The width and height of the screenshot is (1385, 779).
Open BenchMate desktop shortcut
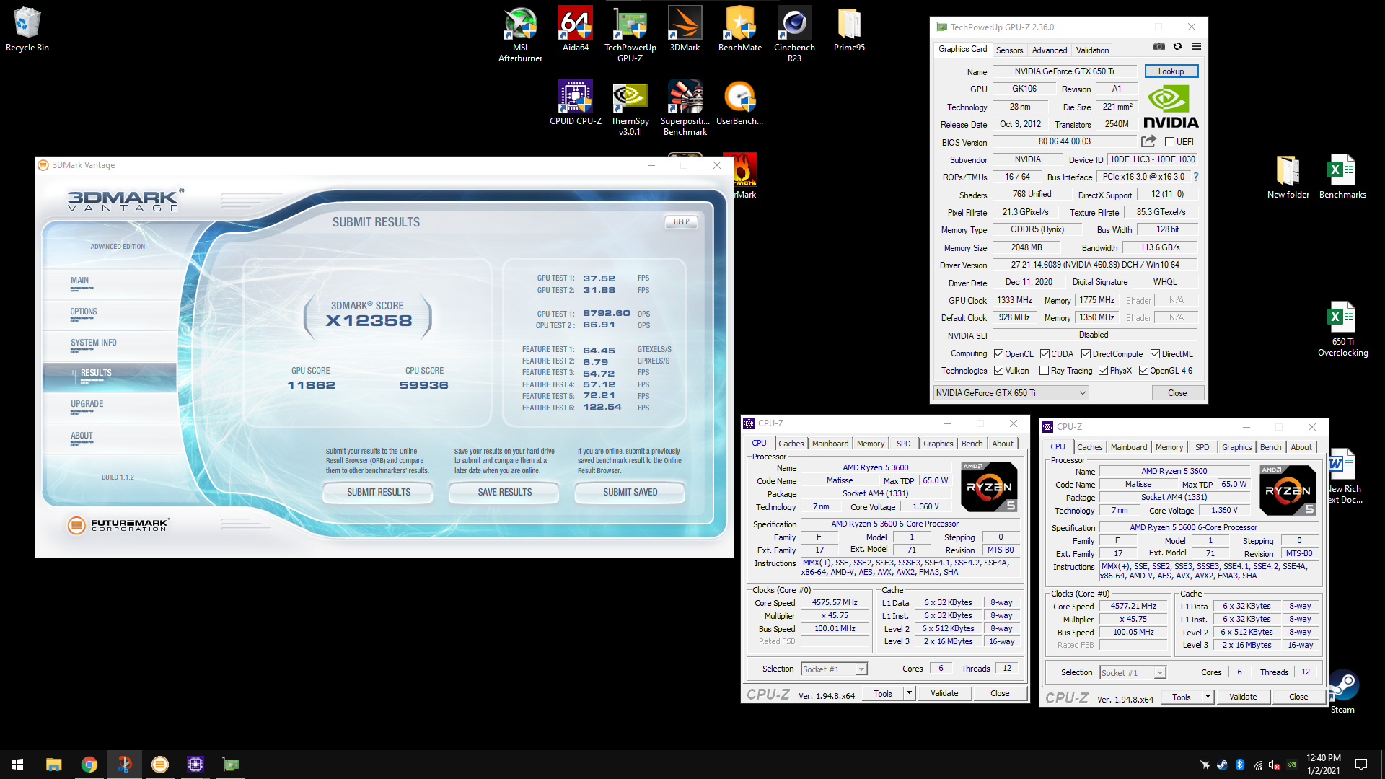pyautogui.click(x=740, y=30)
